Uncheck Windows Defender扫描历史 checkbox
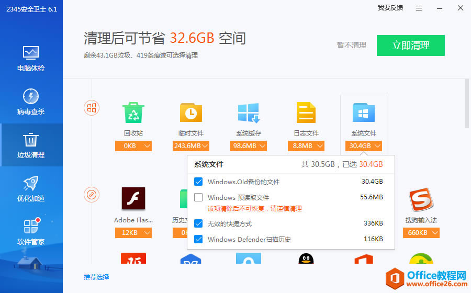The height and width of the screenshot is (293, 471). pyautogui.click(x=198, y=239)
